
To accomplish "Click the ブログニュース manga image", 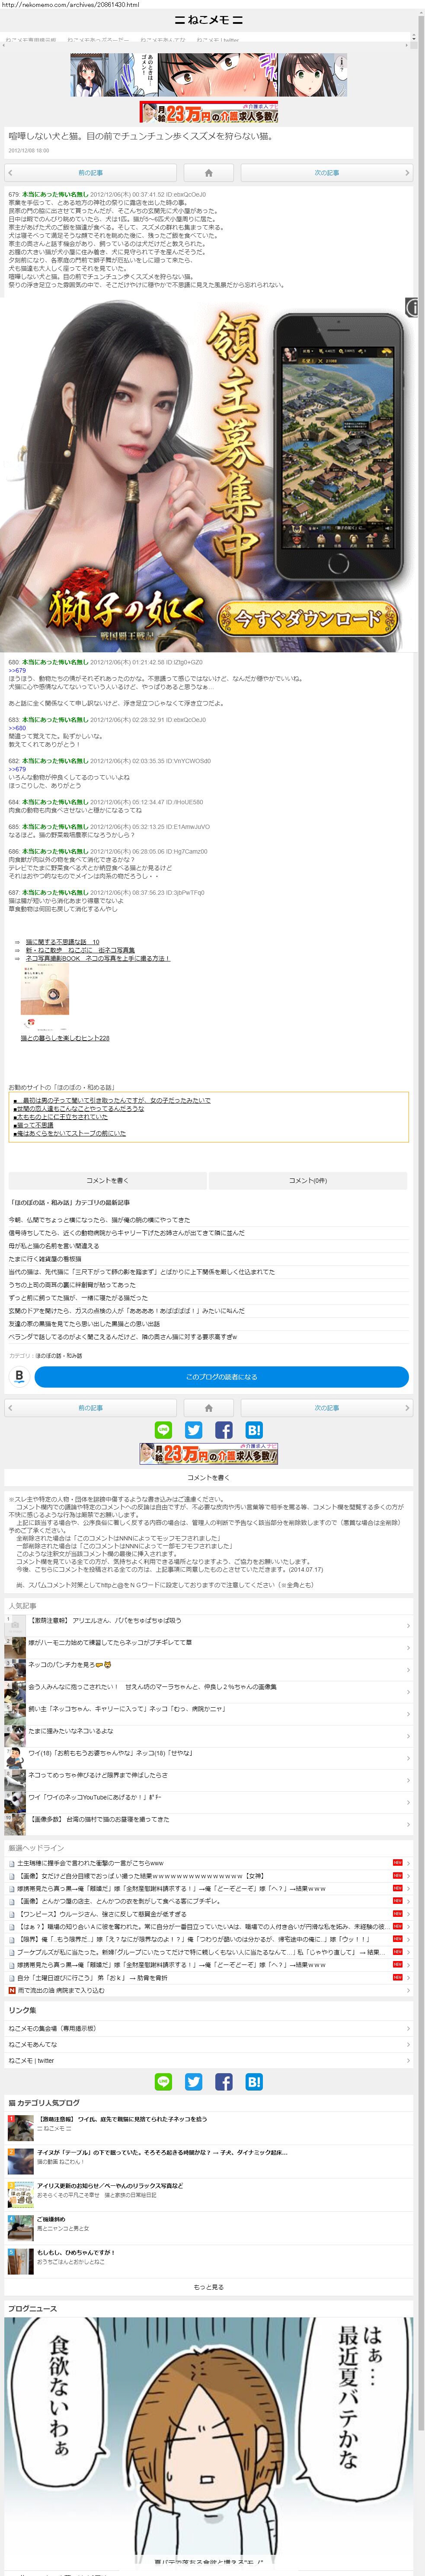I will pyautogui.click(x=208, y=2443).
